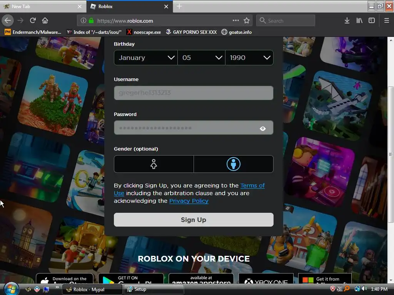Open the birthday day dropdown

pos(201,58)
